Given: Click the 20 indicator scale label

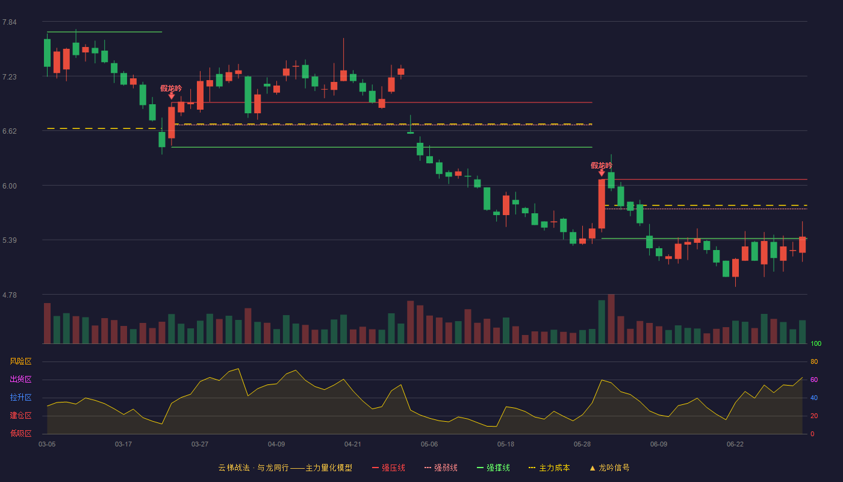Looking at the screenshot, I should coord(814,416).
